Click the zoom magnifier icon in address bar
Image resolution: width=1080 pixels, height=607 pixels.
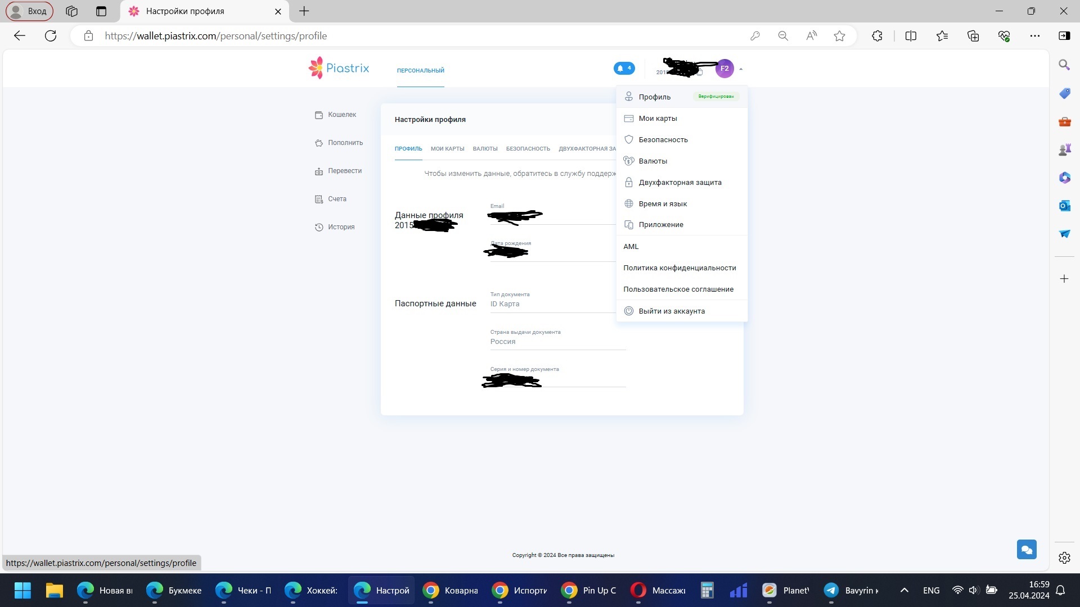pyautogui.click(x=783, y=36)
